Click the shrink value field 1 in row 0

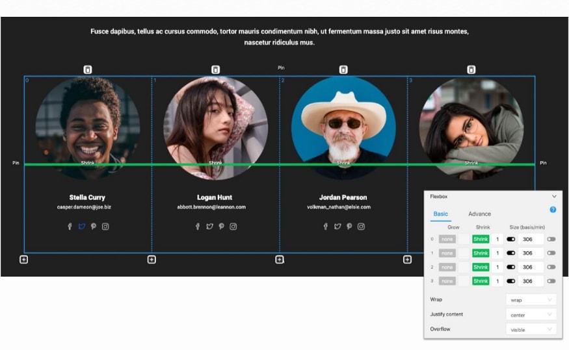(x=497, y=239)
